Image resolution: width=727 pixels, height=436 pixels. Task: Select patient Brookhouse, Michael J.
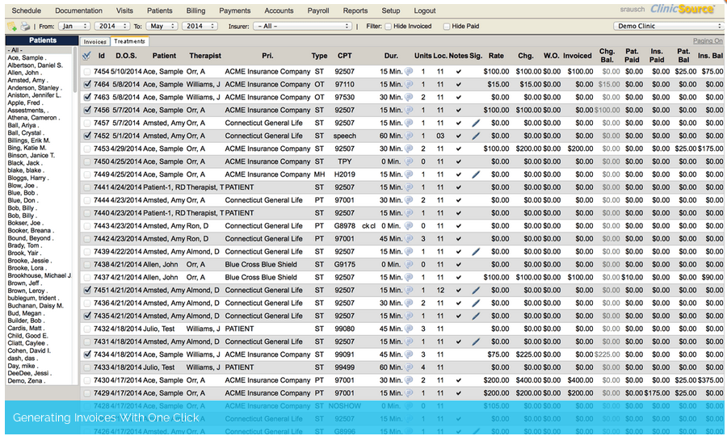click(x=40, y=275)
